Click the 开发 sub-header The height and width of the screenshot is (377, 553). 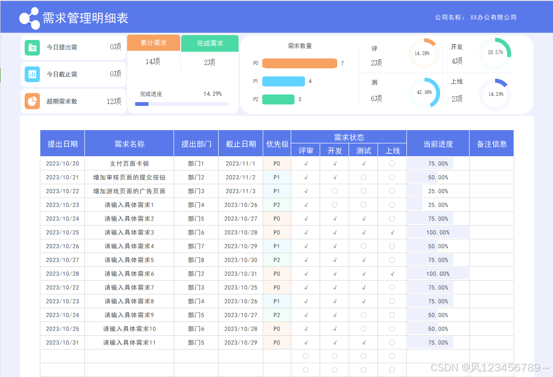(x=334, y=151)
